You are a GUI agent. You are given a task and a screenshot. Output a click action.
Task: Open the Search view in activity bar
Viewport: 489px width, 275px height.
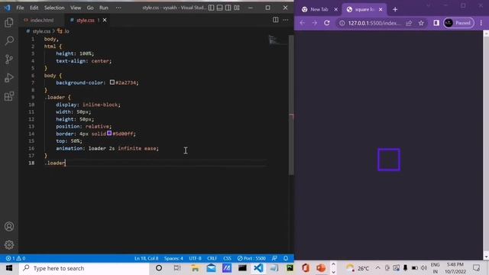coord(9,40)
